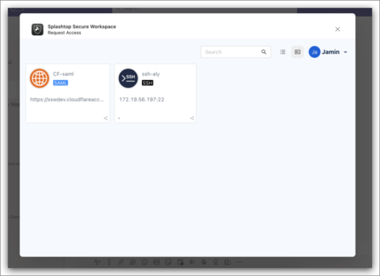This screenshot has width=380, height=276.
Task: Open more options ellipsis in Teams toolbar
Action: [x=239, y=262]
